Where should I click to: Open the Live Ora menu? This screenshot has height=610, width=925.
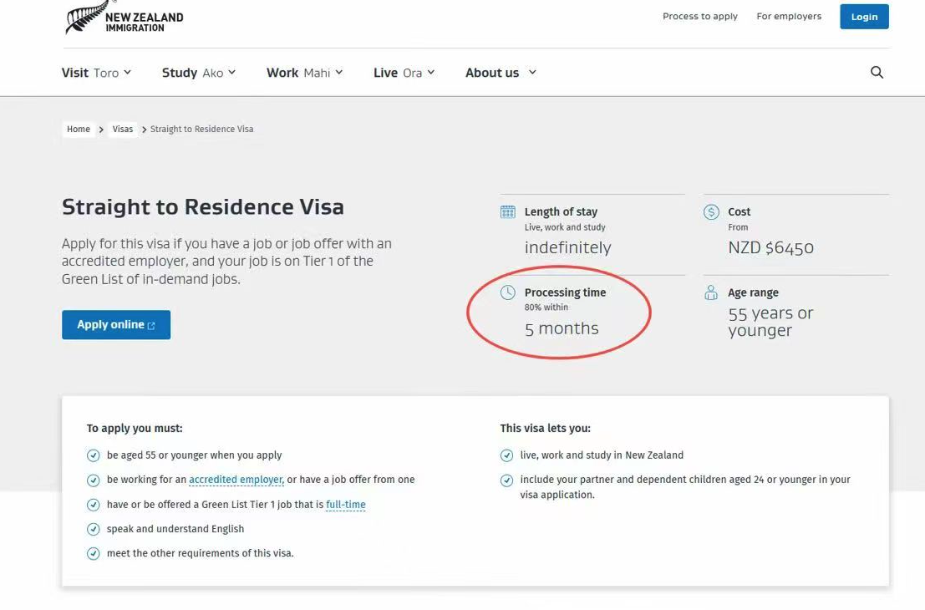pos(404,73)
